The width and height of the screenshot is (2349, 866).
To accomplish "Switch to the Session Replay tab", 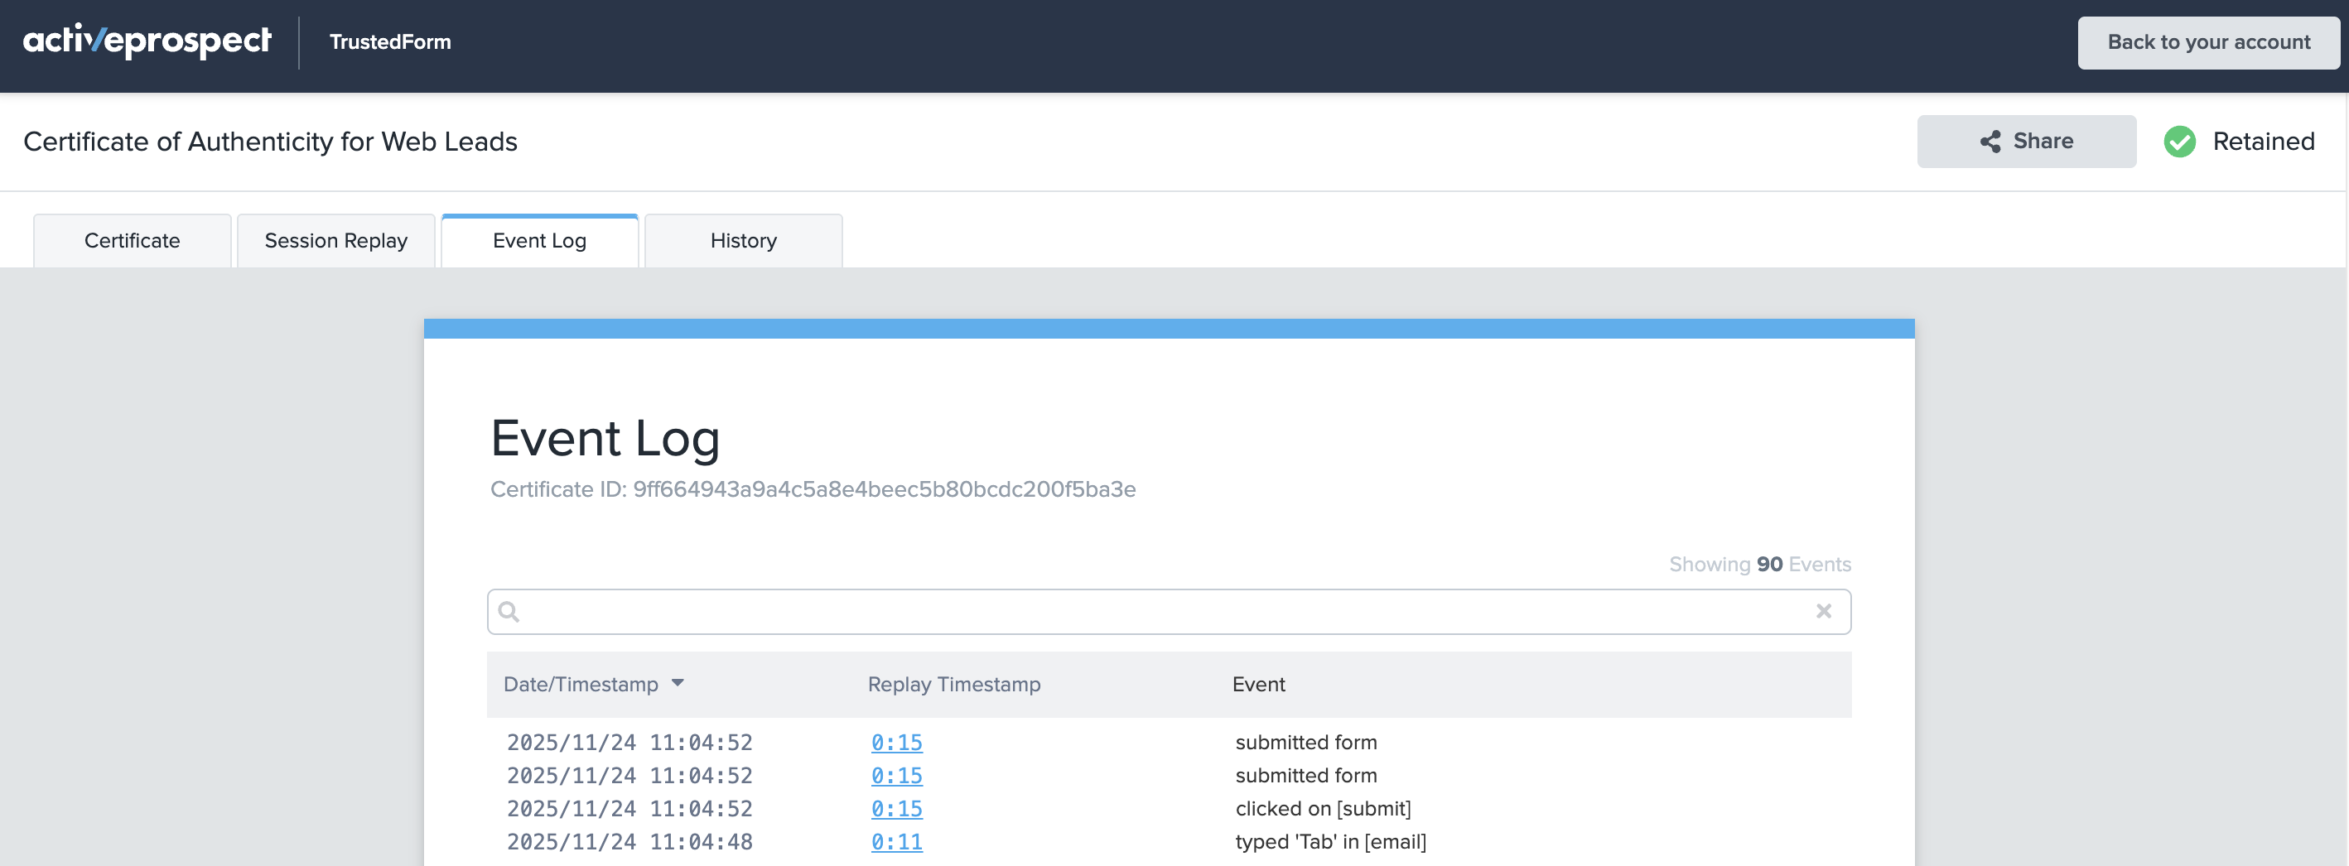I will pos(335,241).
